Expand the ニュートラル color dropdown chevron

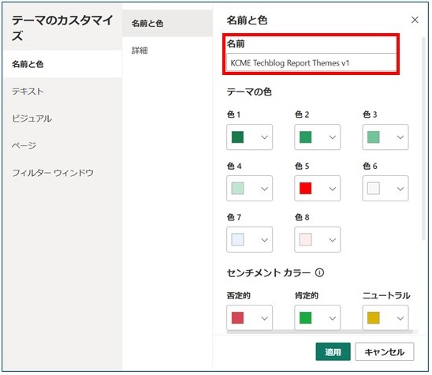coord(400,318)
